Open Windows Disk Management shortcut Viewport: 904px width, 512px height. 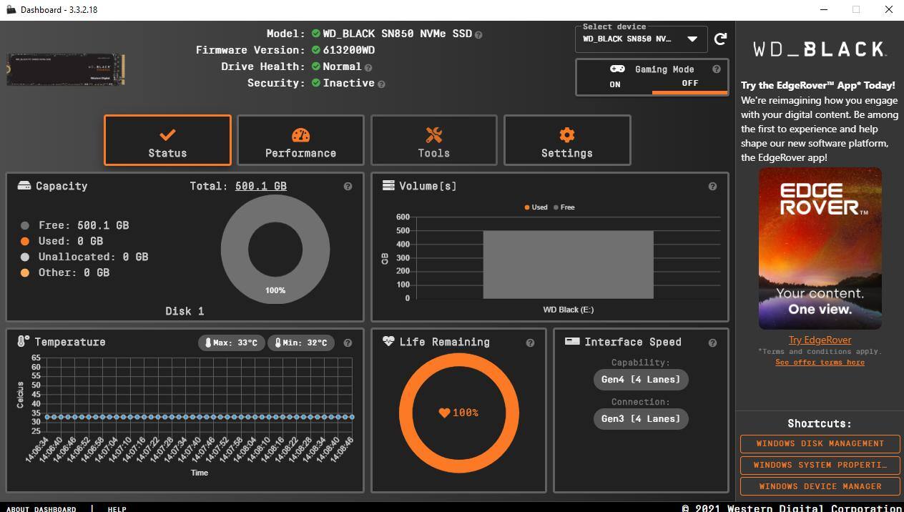820,443
